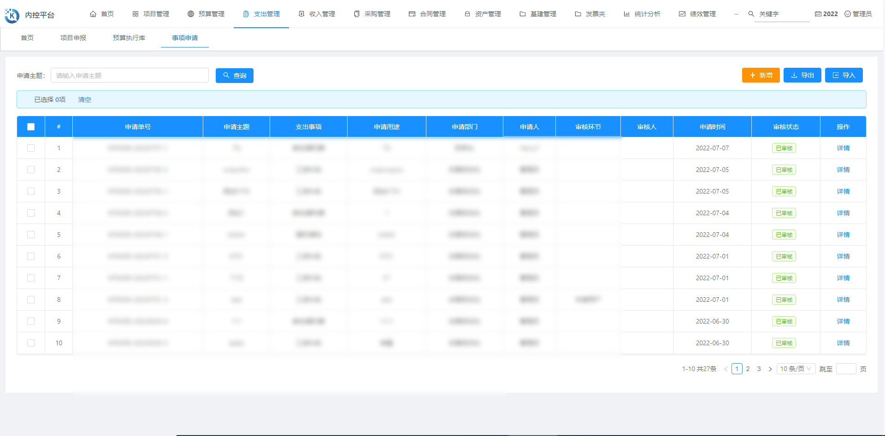Expand the 10 条/页 page size dropdown
The height and width of the screenshot is (436, 885).
coord(796,369)
